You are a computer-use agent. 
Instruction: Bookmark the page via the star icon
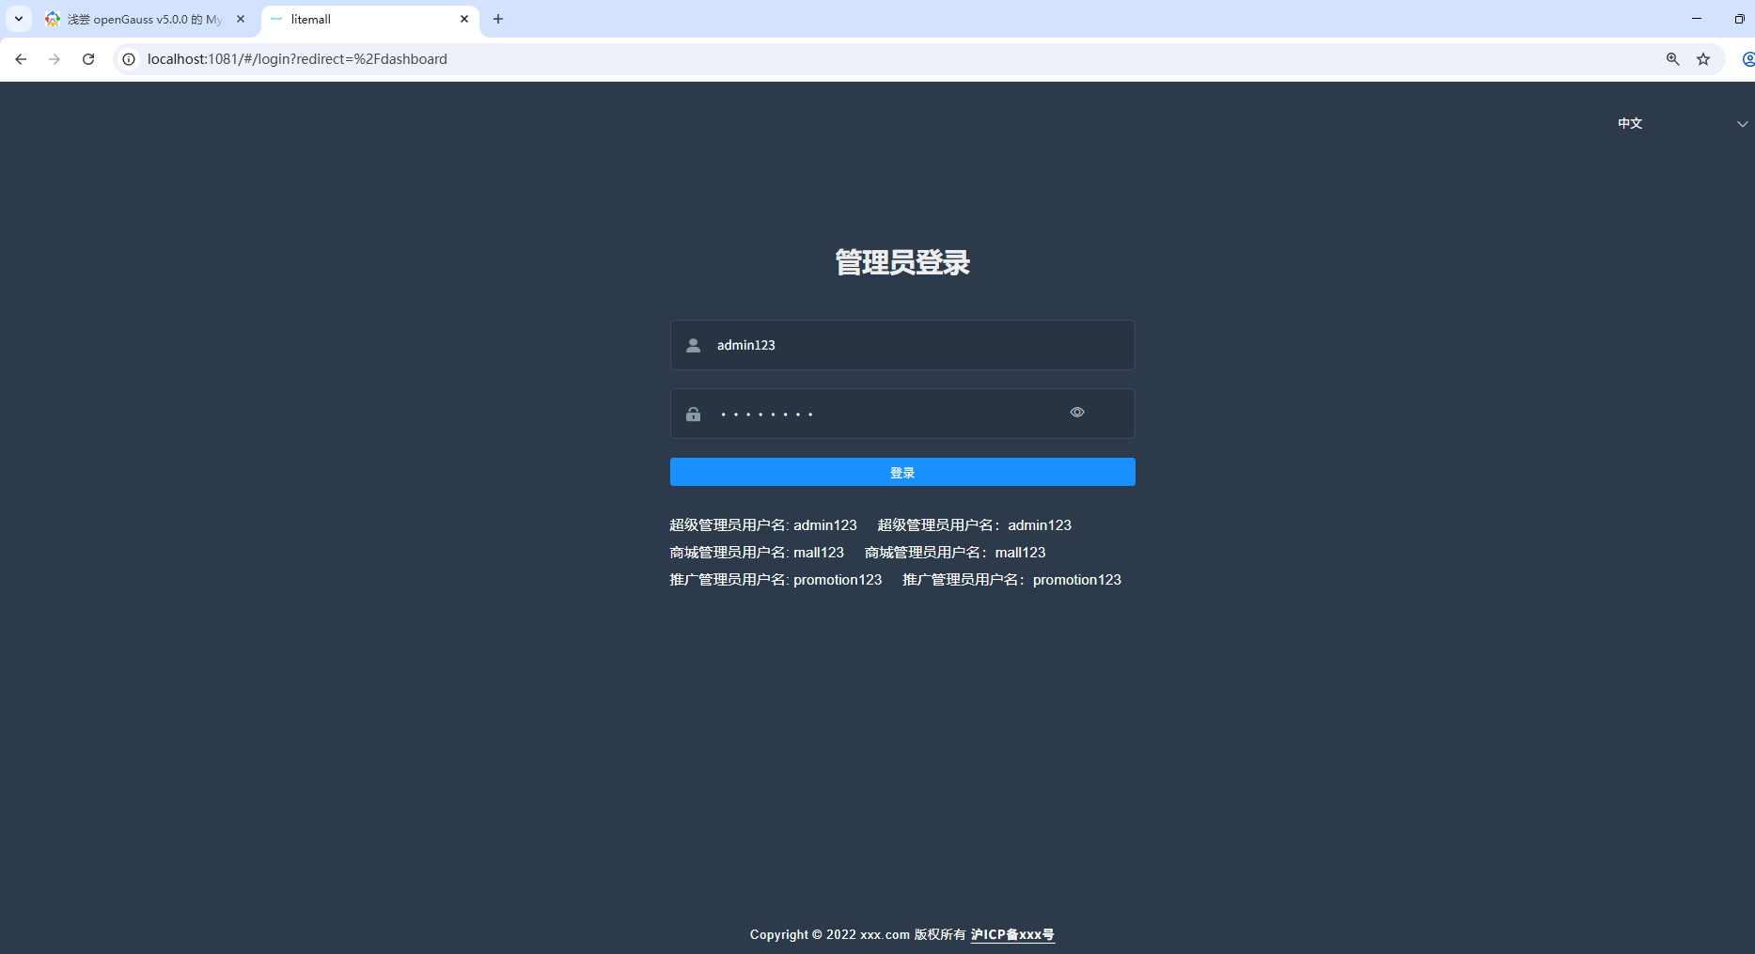tap(1703, 58)
